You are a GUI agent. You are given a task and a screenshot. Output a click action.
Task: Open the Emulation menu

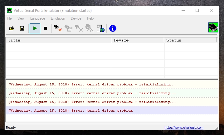(58, 18)
